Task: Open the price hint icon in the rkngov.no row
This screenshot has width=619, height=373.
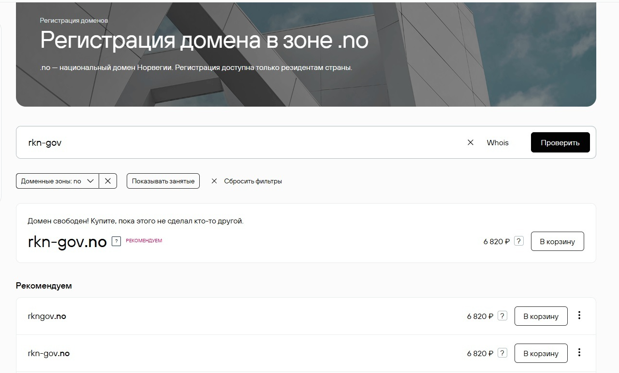Action: pos(502,316)
